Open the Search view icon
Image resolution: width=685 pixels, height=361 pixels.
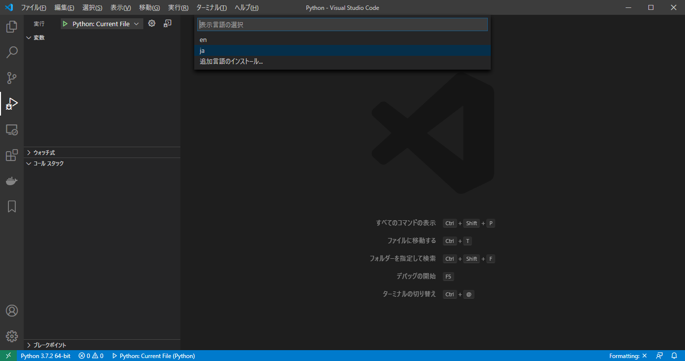[x=12, y=52]
